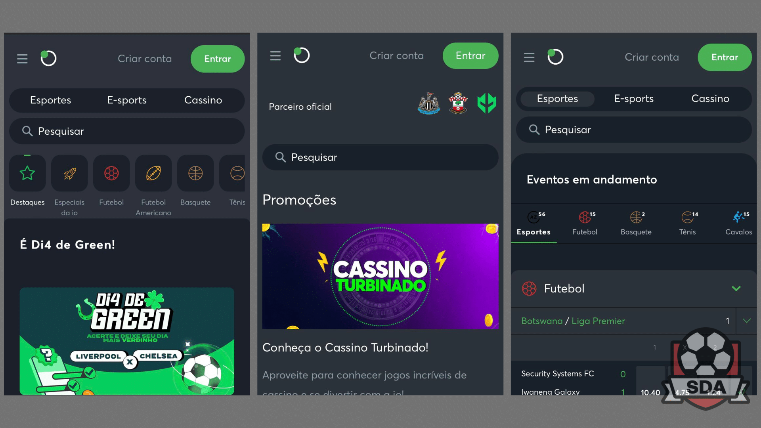The image size is (761, 428).
Task: Click Entrar button in middle panel
Action: 470,56
